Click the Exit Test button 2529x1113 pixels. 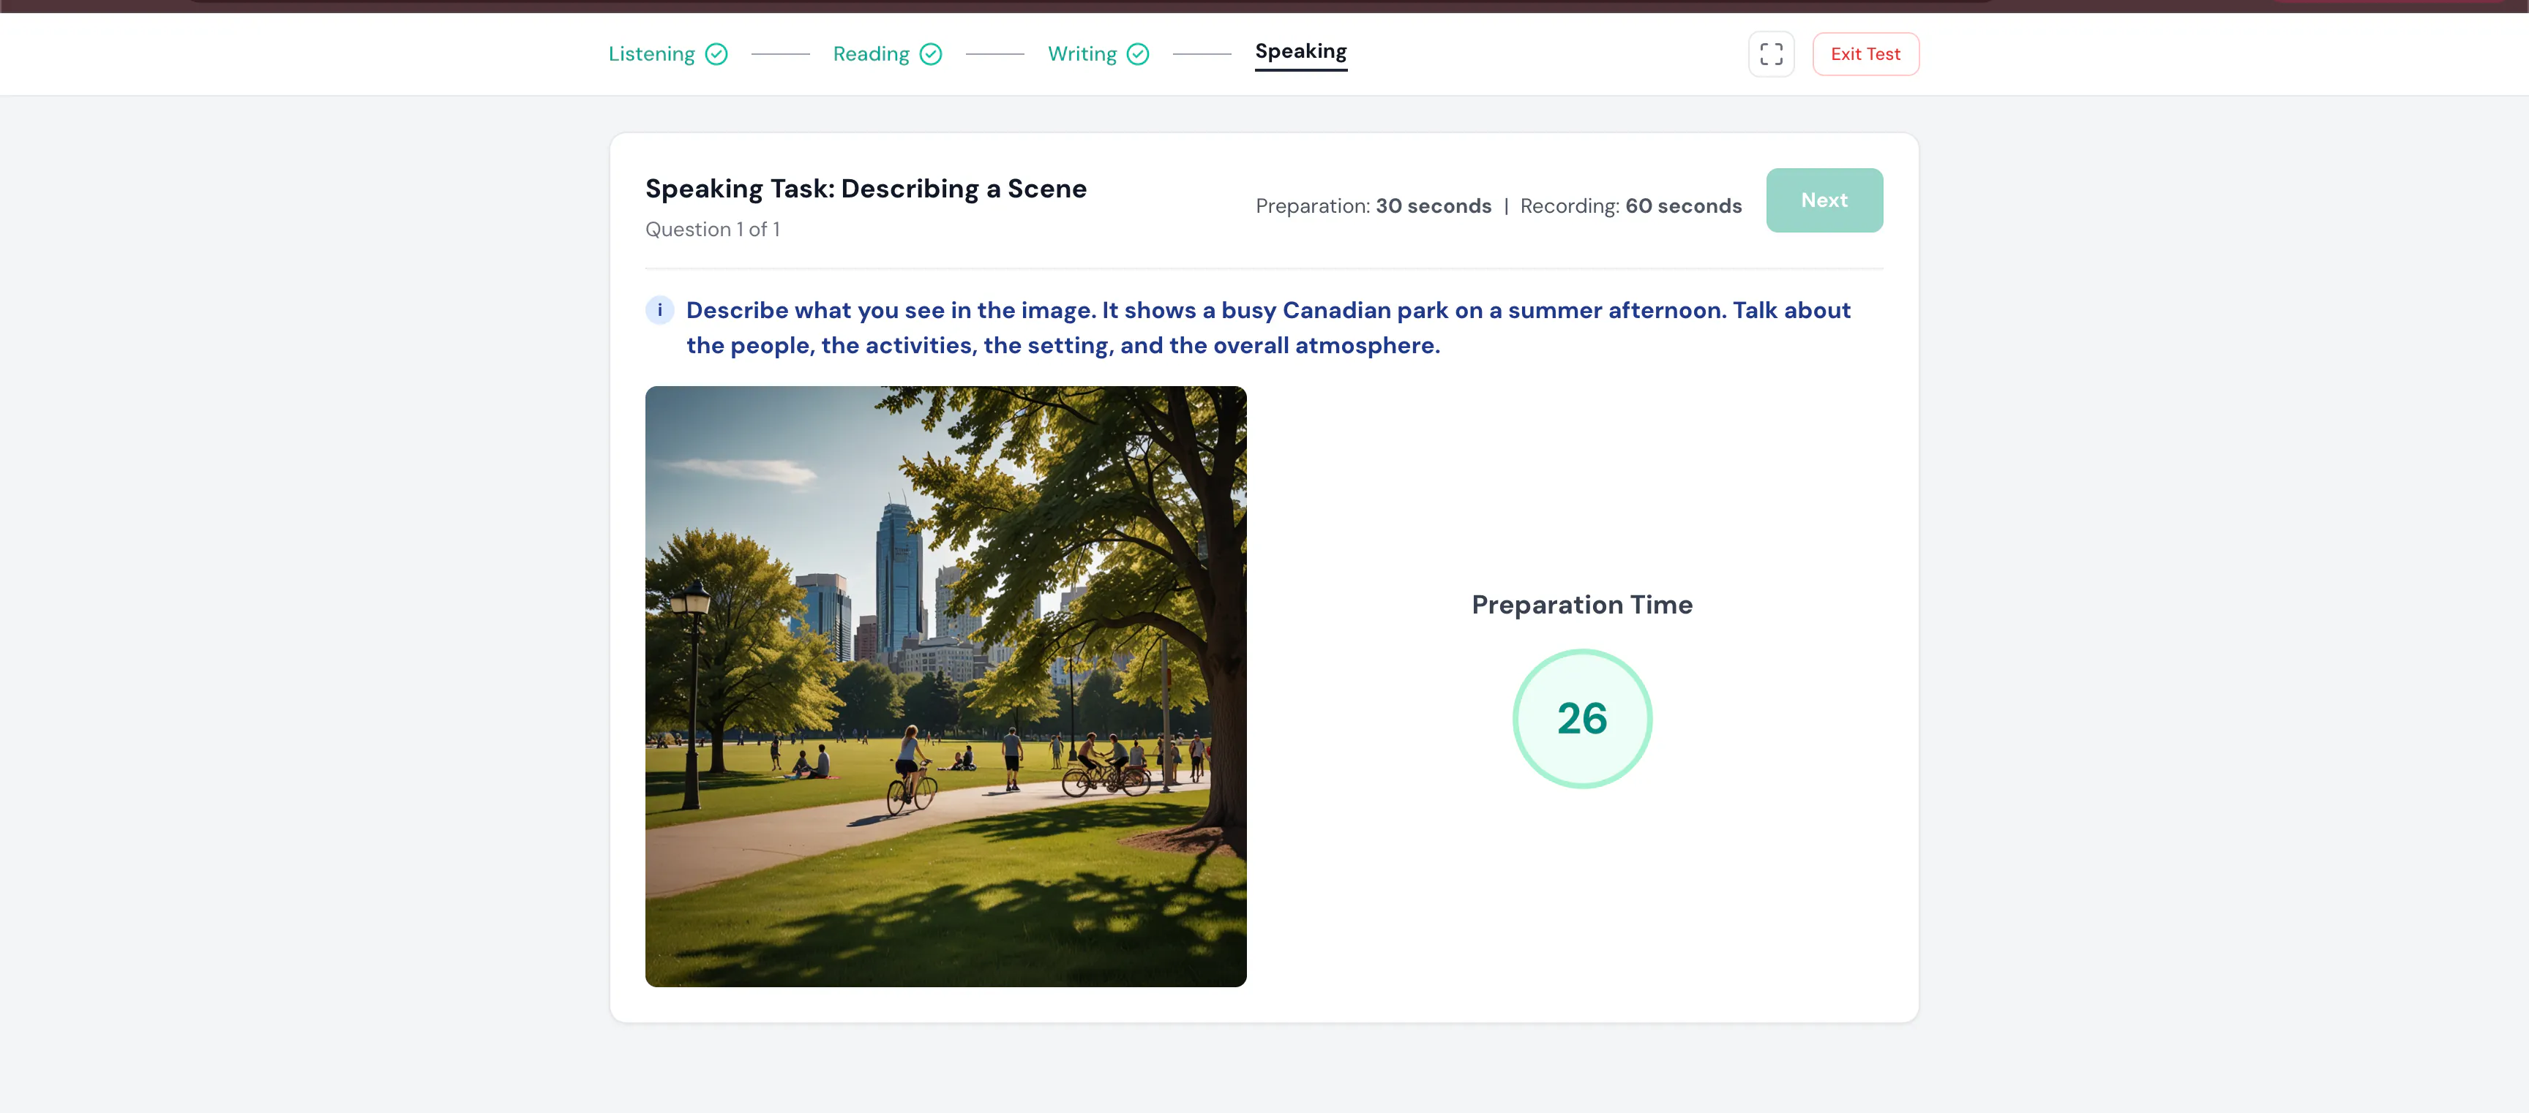tap(1865, 54)
